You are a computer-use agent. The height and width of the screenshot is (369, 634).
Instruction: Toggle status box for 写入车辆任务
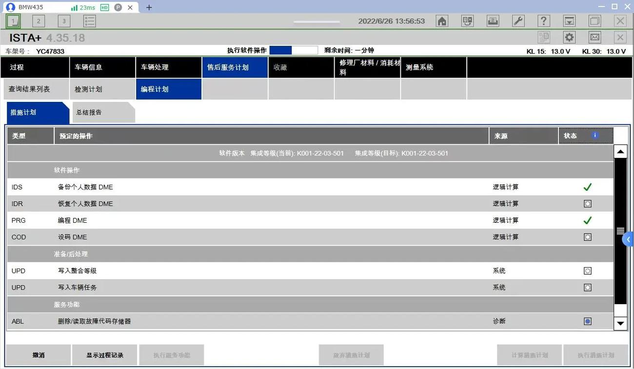pyautogui.click(x=588, y=288)
